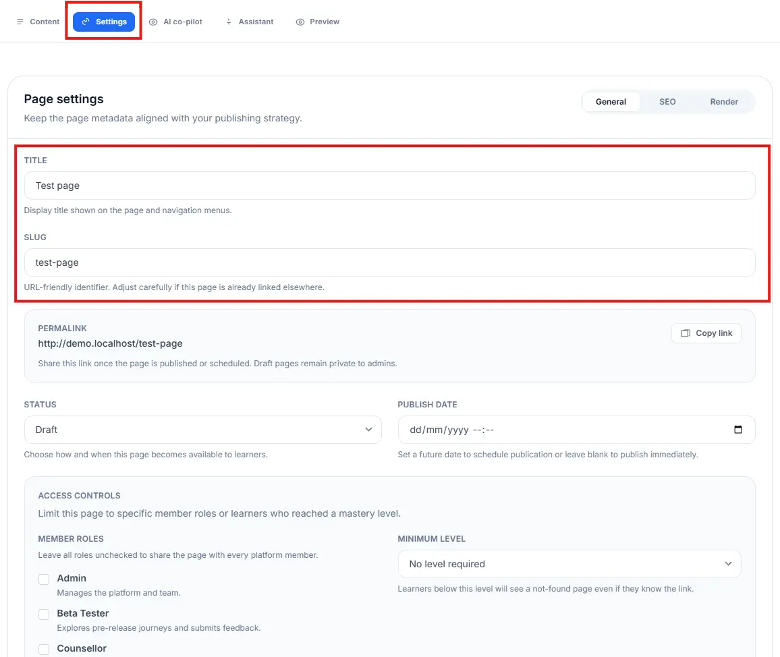Viewport: 780px width, 657px height.
Task: Expand the No level required dropdown
Action: pos(569,563)
